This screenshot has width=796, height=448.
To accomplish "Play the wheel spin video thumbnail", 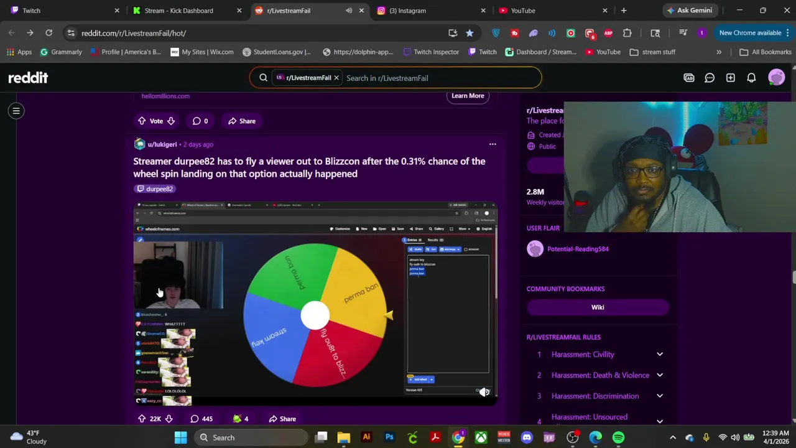I will pos(315,304).
